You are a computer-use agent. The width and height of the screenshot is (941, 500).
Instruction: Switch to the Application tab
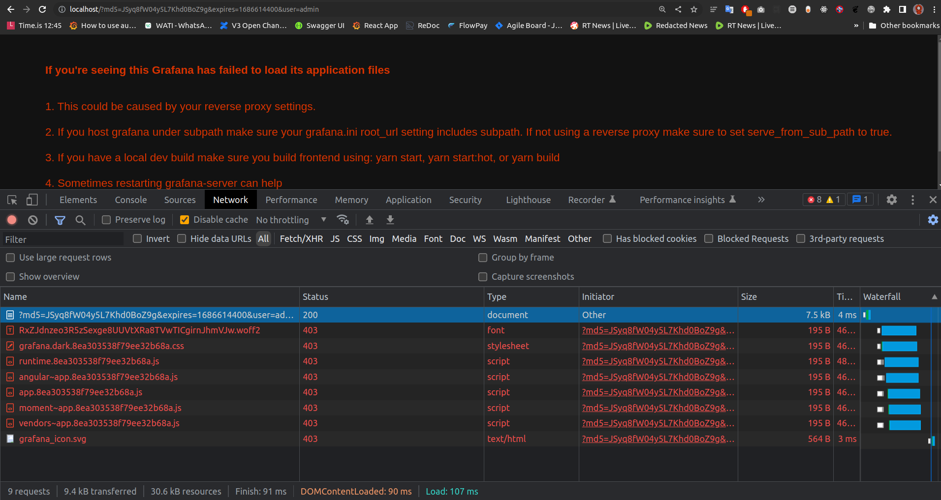tap(408, 200)
